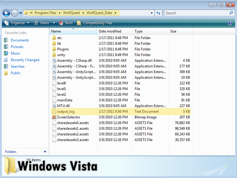Click the Documents sidebar icon
237x178 pixels.
(x=6, y=40)
